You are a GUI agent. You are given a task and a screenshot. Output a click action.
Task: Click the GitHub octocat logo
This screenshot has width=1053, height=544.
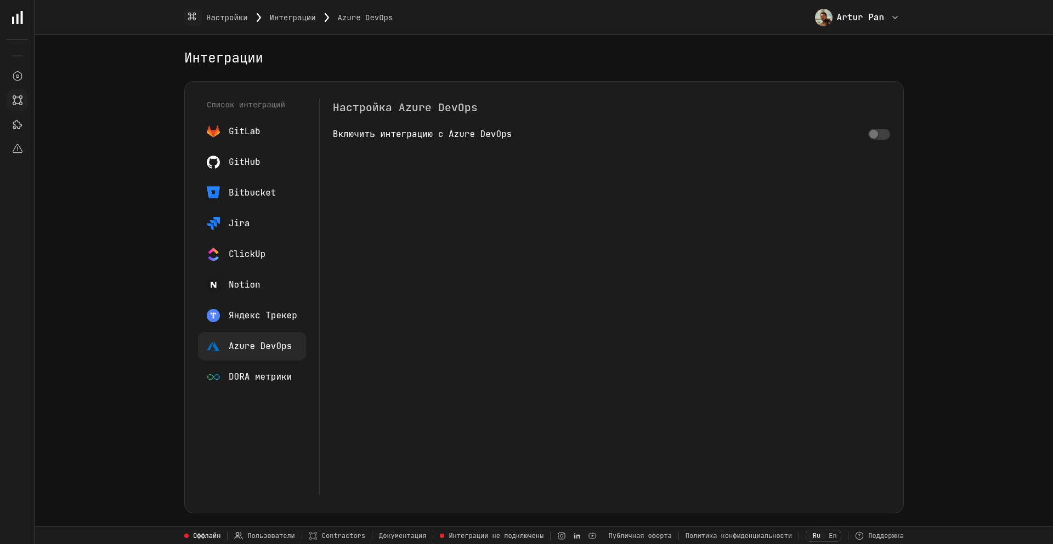coord(213,162)
